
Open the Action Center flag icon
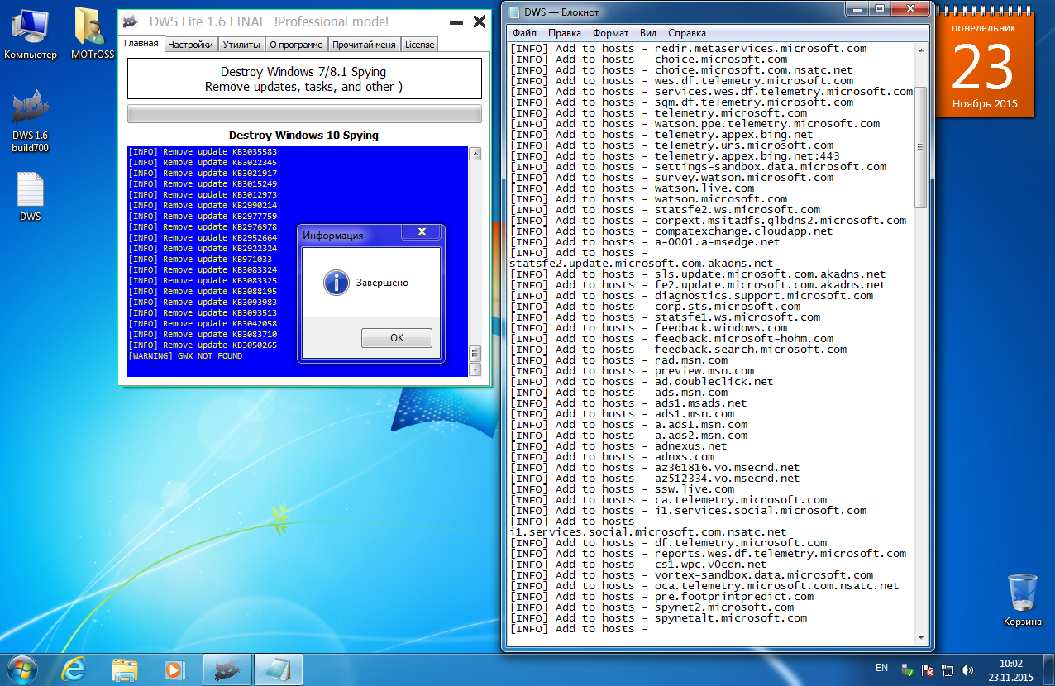(x=928, y=669)
